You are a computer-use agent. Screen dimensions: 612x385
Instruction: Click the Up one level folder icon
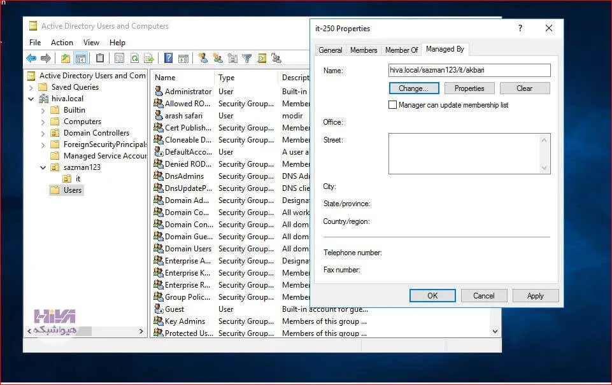pyautogui.click(x=65, y=59)
